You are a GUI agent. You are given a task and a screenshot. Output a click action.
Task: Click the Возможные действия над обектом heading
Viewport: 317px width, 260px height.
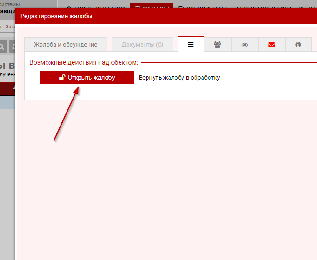tap(84, 62)
